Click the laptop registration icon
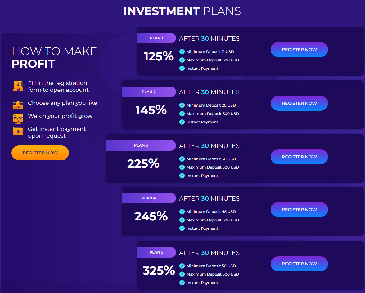 pyautogui.click(x=18, y=86)
